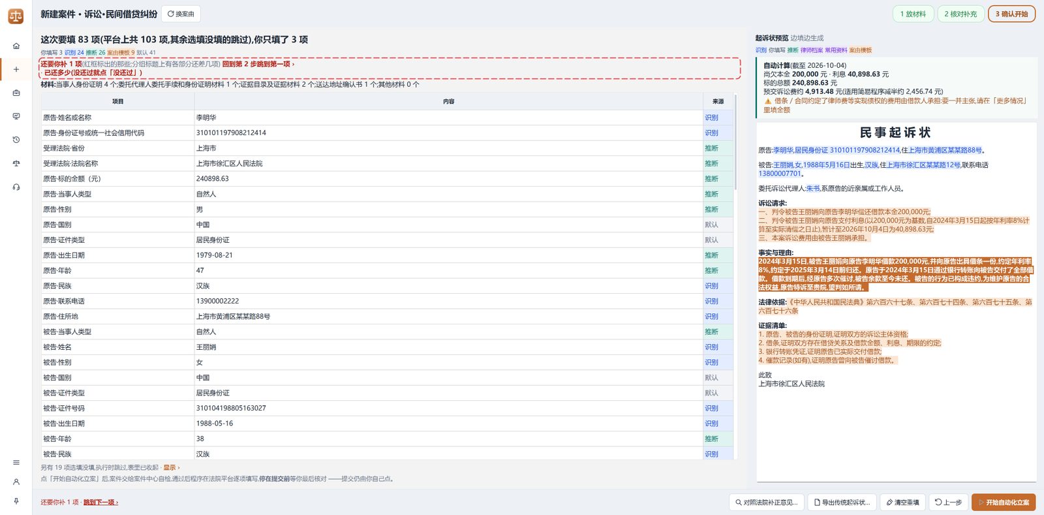
Task: Click the 上海市黄浦区某某路88号 address cell
Action: coord(448,317)
